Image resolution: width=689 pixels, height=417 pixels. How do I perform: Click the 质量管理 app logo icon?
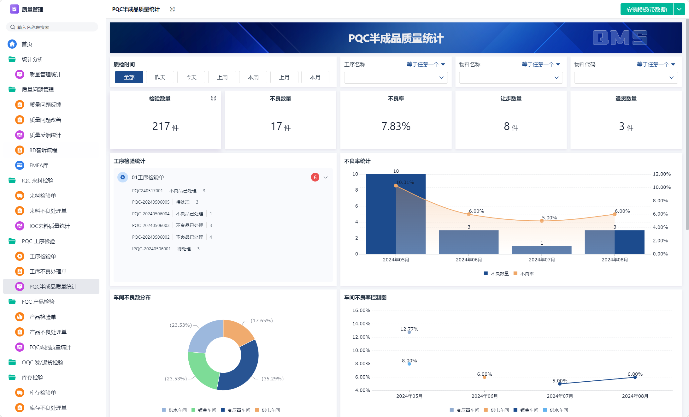click(14, 9)
